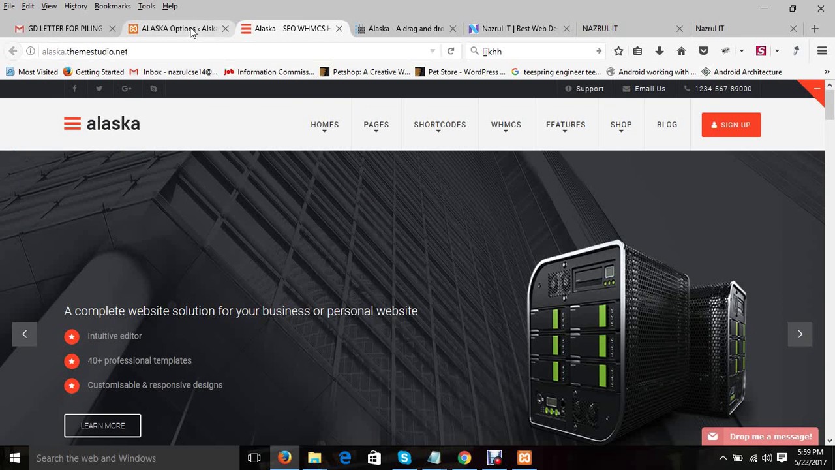Open File Explorer from the taskbar
Viewport: 835px width, 470px height.
pyautogui.click(x=314, y=458)
